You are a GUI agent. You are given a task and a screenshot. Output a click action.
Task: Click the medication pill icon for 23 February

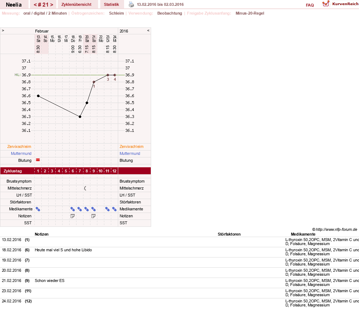point(107,209)
